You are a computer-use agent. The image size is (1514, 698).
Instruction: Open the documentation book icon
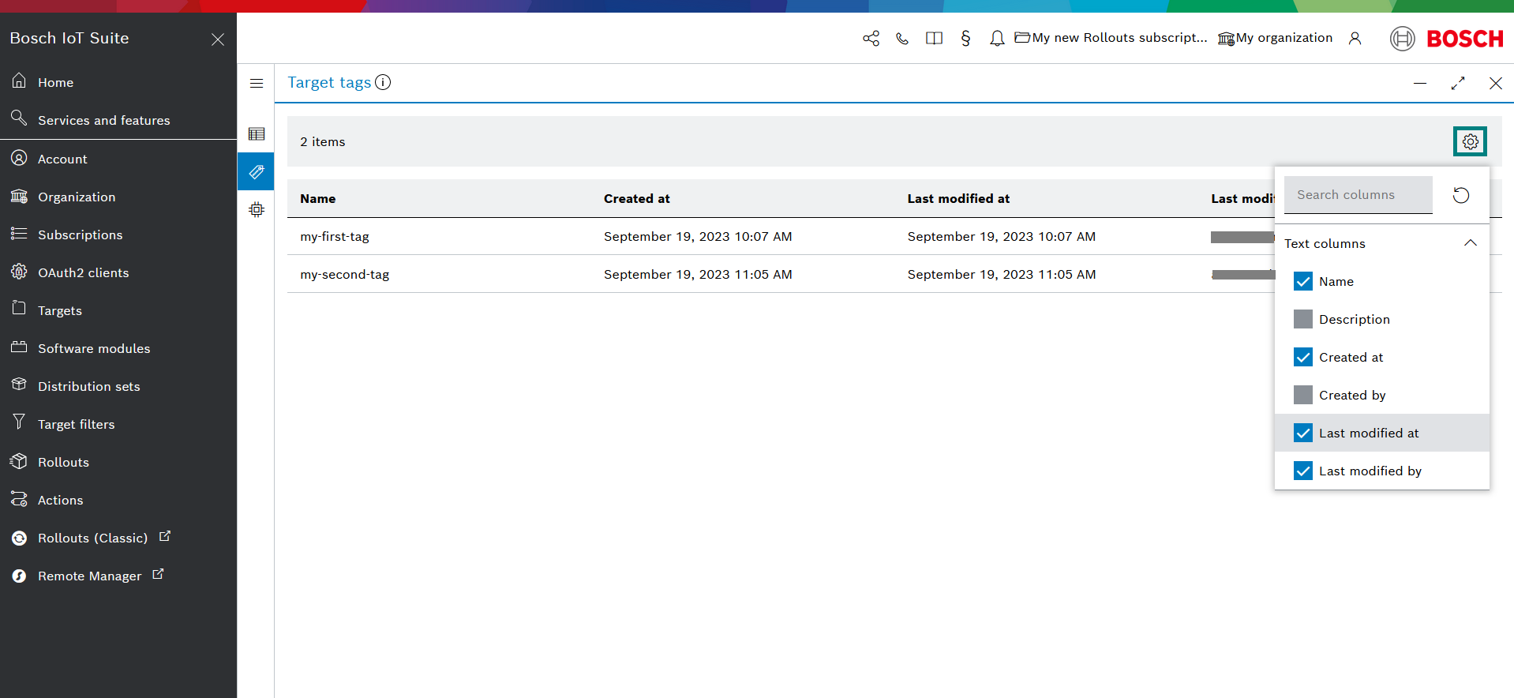934,38
